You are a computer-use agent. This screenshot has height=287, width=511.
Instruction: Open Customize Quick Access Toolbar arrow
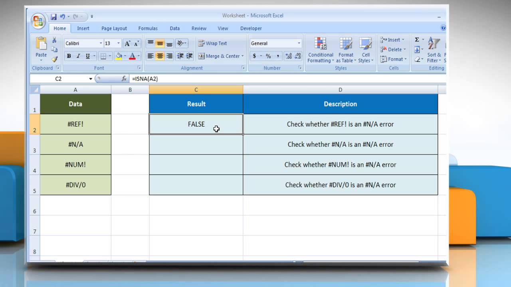point(91,17)
